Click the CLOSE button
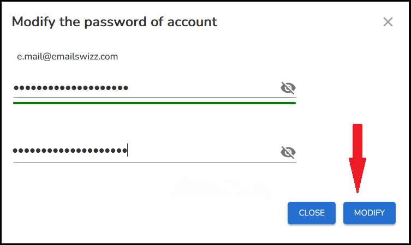 click(x=312, y=213)
